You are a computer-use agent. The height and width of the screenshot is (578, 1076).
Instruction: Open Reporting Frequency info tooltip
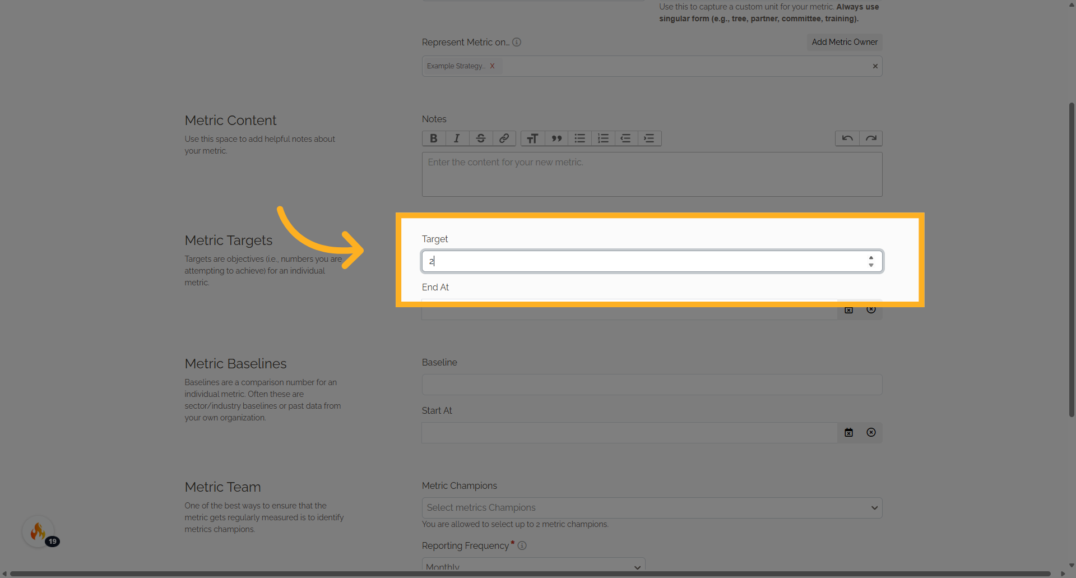tap(522, 545)
